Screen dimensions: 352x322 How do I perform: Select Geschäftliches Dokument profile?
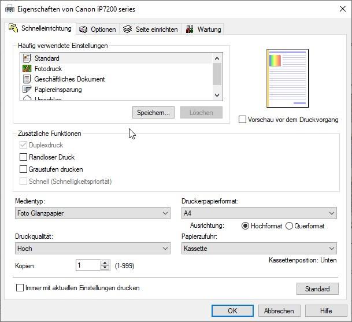pyautogui.click(x=116, y=79)
